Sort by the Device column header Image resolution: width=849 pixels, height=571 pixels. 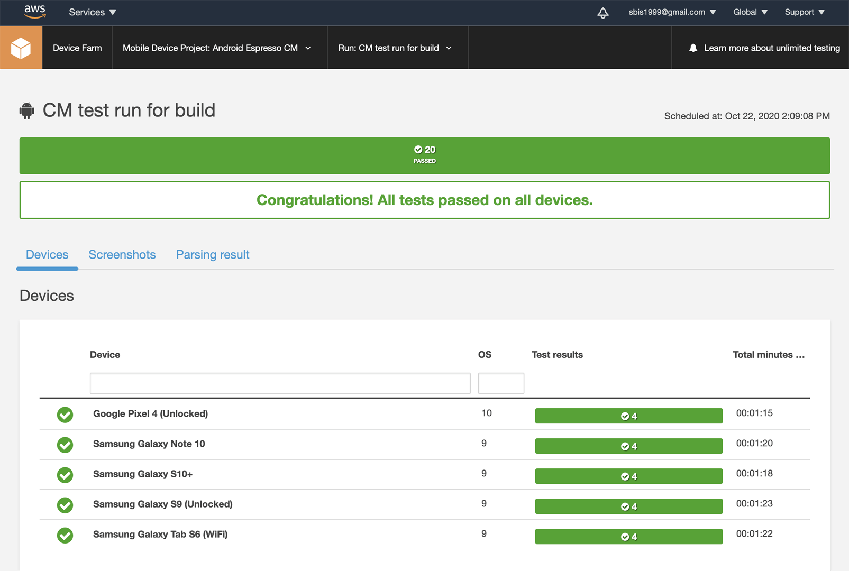coord(105,355)
